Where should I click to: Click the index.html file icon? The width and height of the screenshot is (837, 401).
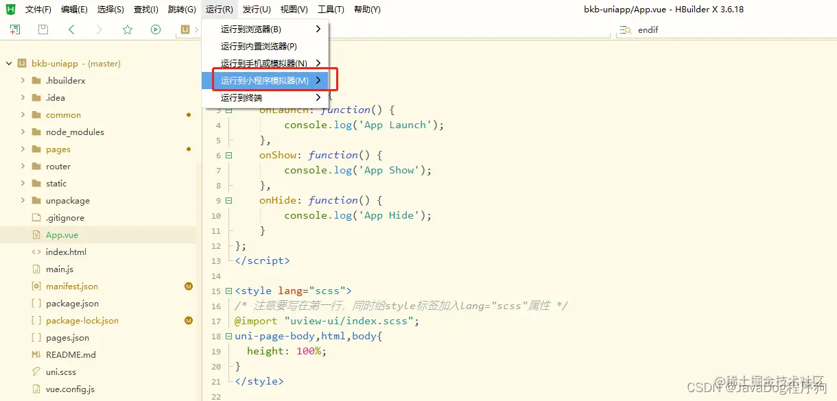(x=36, y=252)
